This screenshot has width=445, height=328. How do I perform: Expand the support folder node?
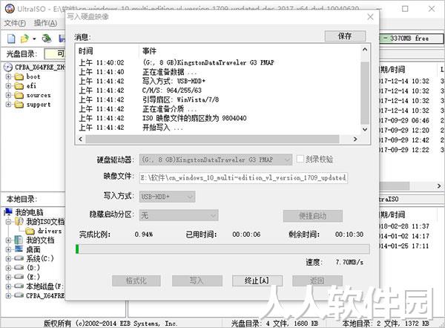pos(8,105)
